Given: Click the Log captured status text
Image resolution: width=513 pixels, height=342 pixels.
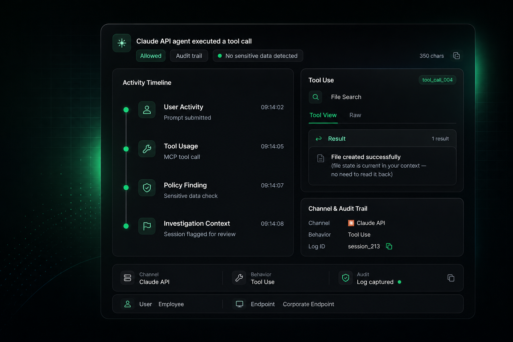Looking at the screenshot, I should click(x=375, y=282).
